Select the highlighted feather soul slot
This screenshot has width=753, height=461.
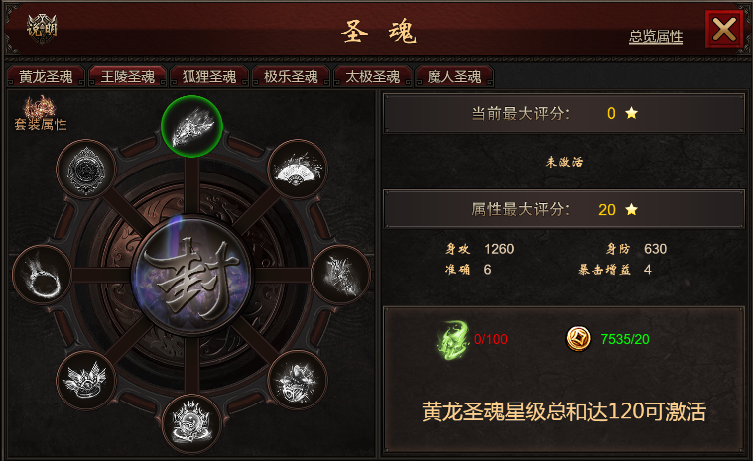click(191, 126)
